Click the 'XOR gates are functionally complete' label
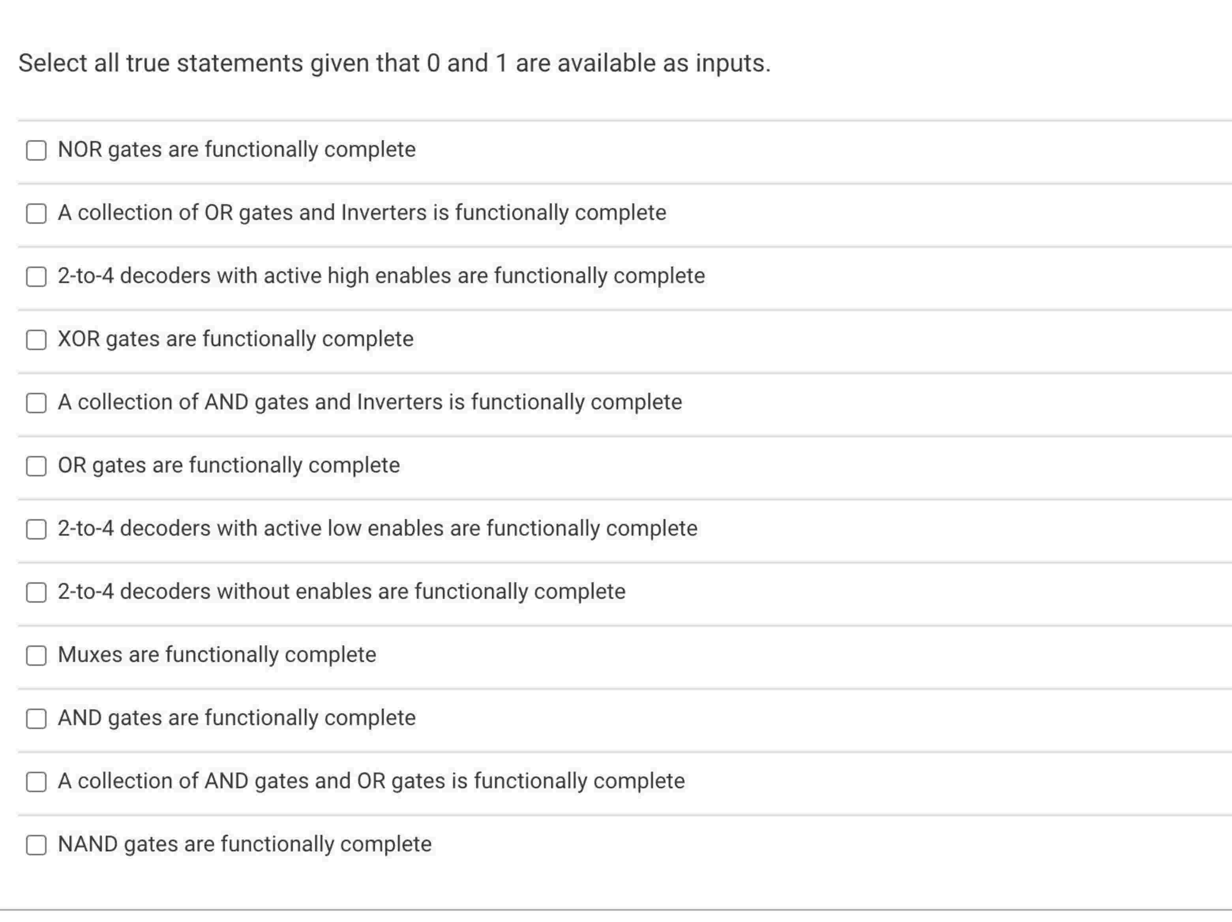Screen dimensions: 1232x922 tap(236, 339)
